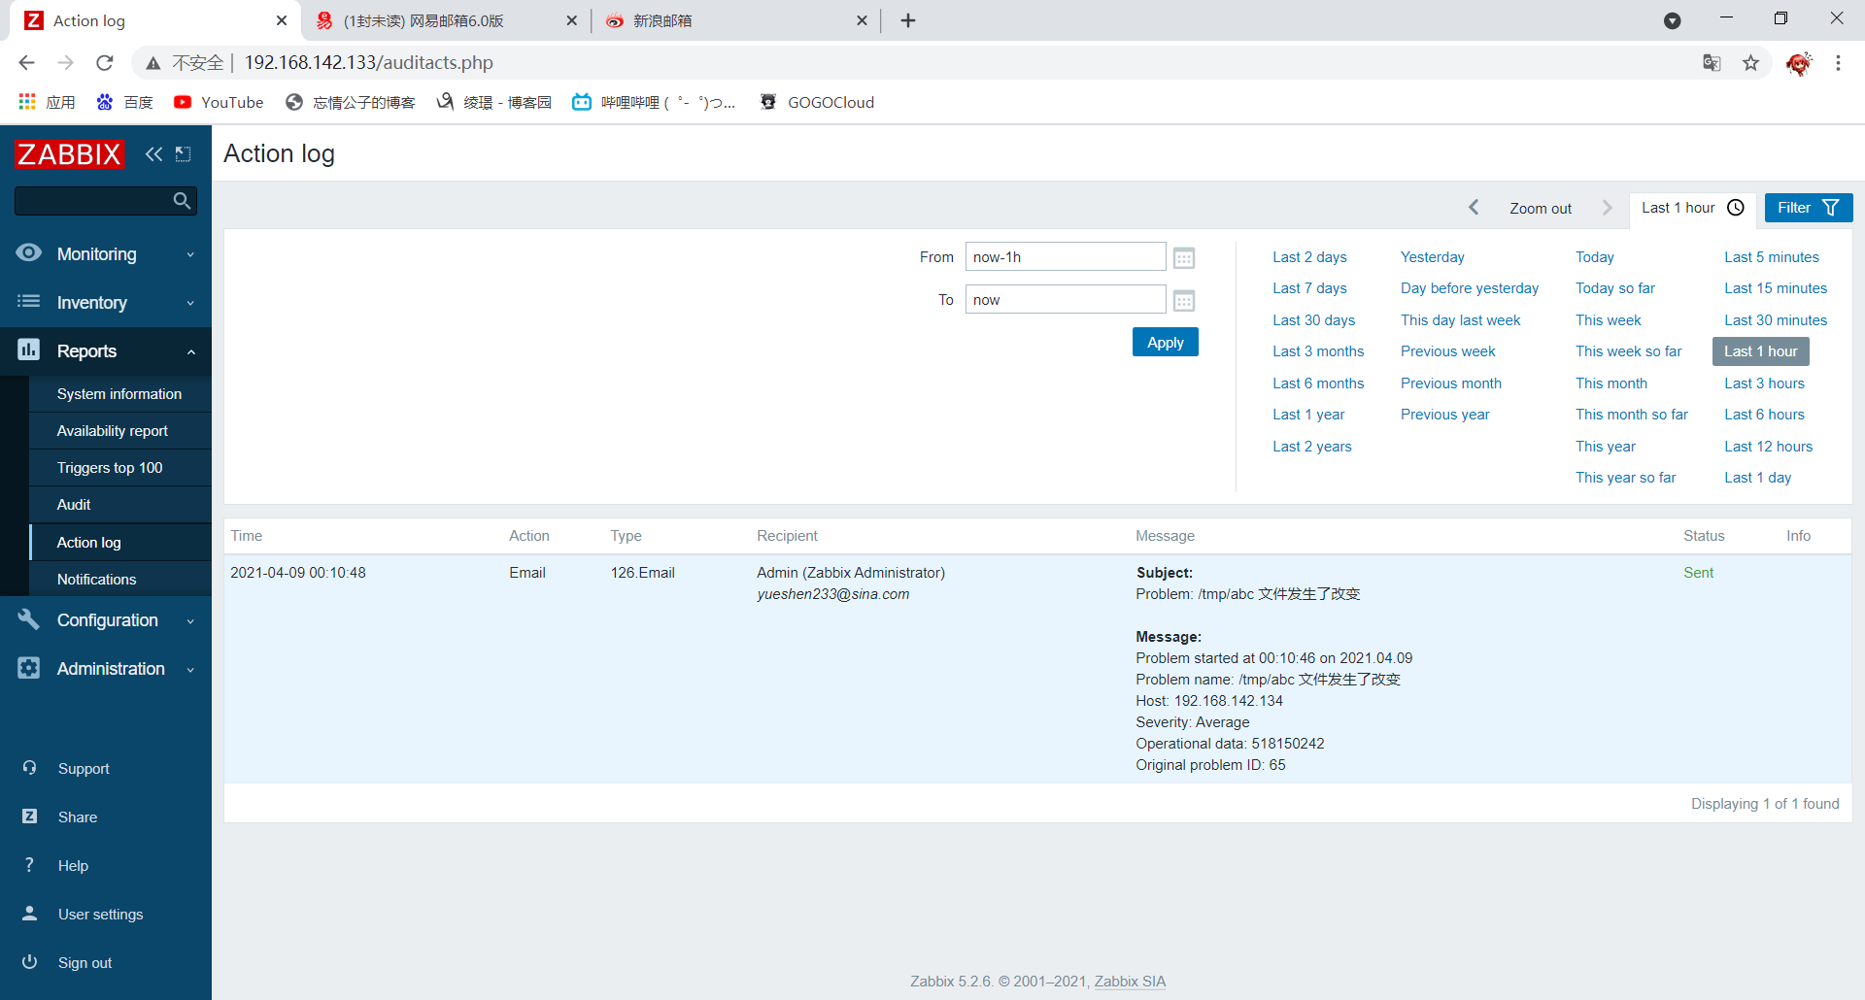Focus the From time input field

point(1066,257)
